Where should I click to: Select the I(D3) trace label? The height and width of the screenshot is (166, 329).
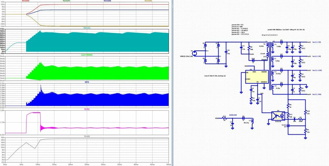click(87, 82)
